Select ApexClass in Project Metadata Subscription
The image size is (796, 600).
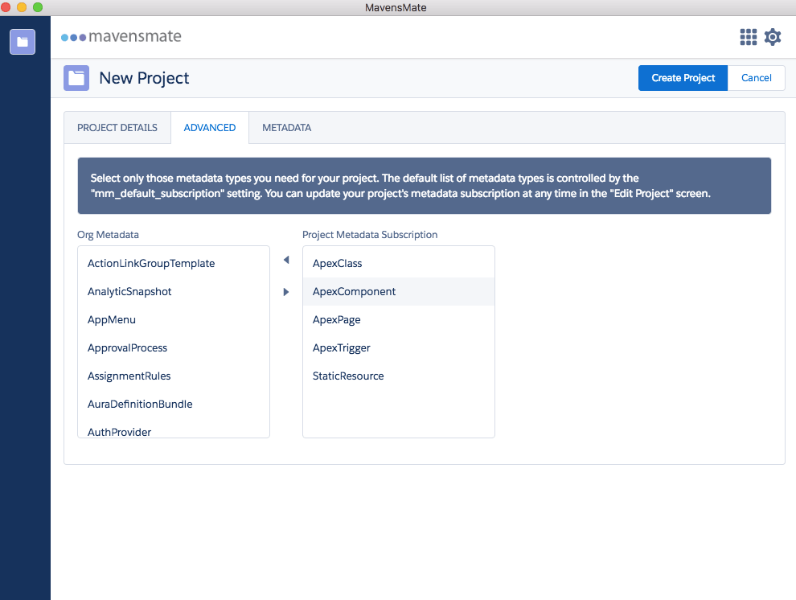pos(399,264)
